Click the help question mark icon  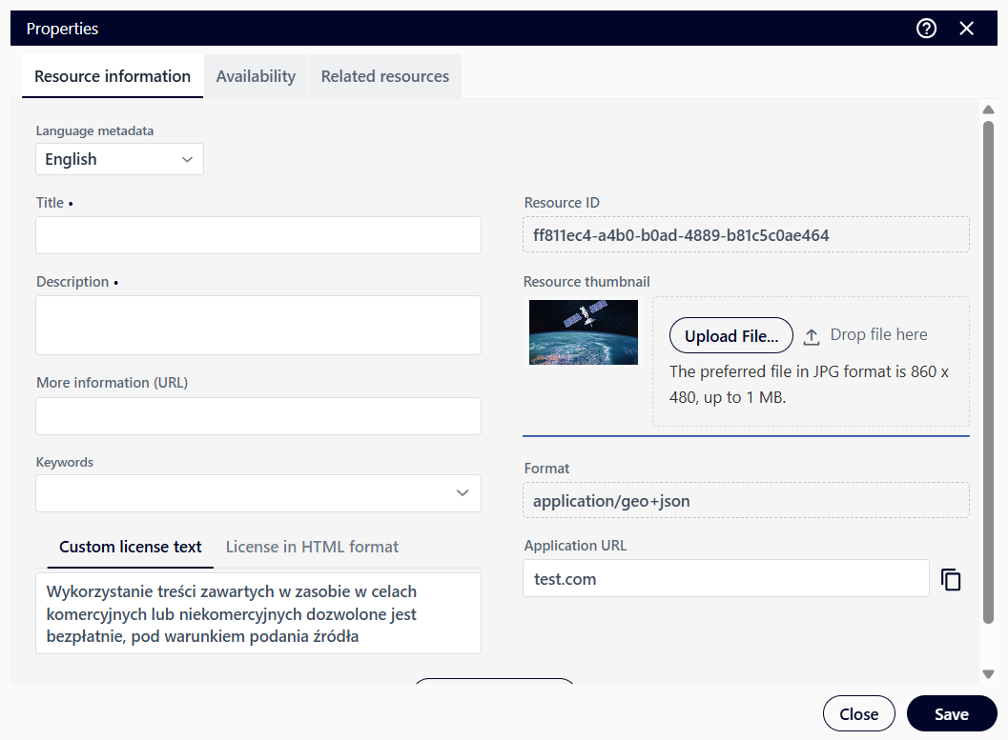coord(926,29)
